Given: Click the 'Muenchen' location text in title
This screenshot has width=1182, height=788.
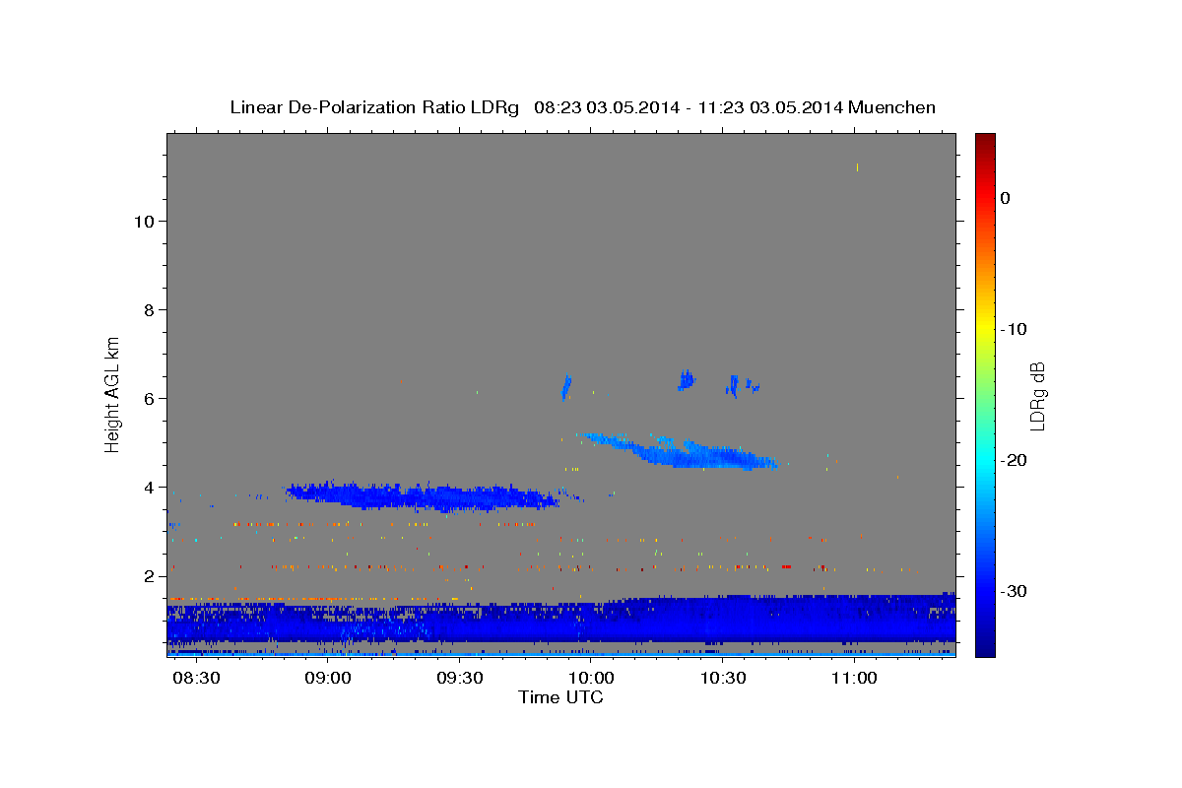Looking at the screenshot, I should [891, 107].
